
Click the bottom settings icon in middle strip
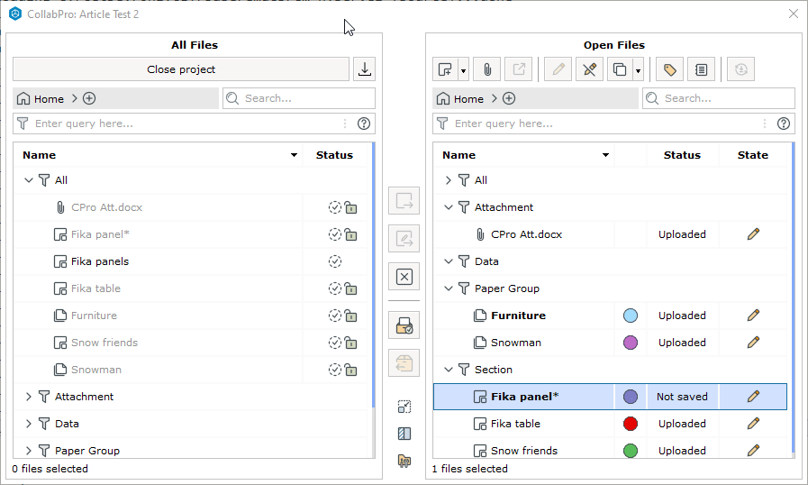(x=404, y=461)
